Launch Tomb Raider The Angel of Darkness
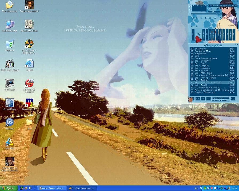The image size is (239, 191). point(10,164)
